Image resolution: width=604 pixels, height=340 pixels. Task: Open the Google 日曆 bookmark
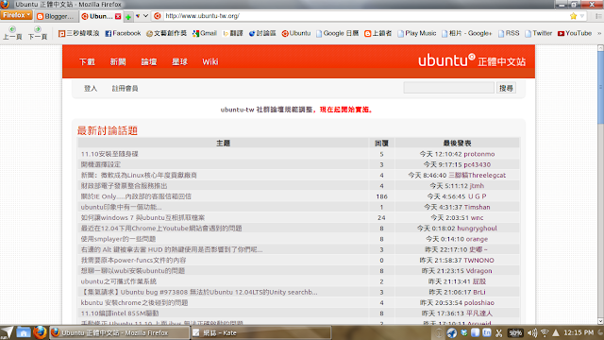(337, 34)
